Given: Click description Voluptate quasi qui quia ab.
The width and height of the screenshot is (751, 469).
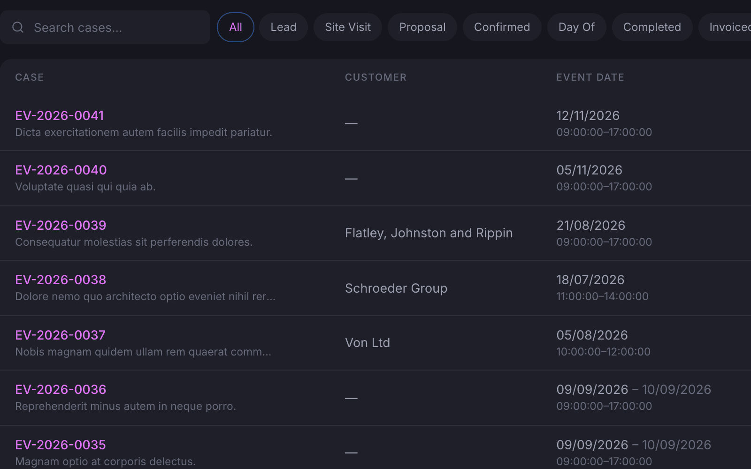Looking at the screenshot, I should tap(85, 187).
